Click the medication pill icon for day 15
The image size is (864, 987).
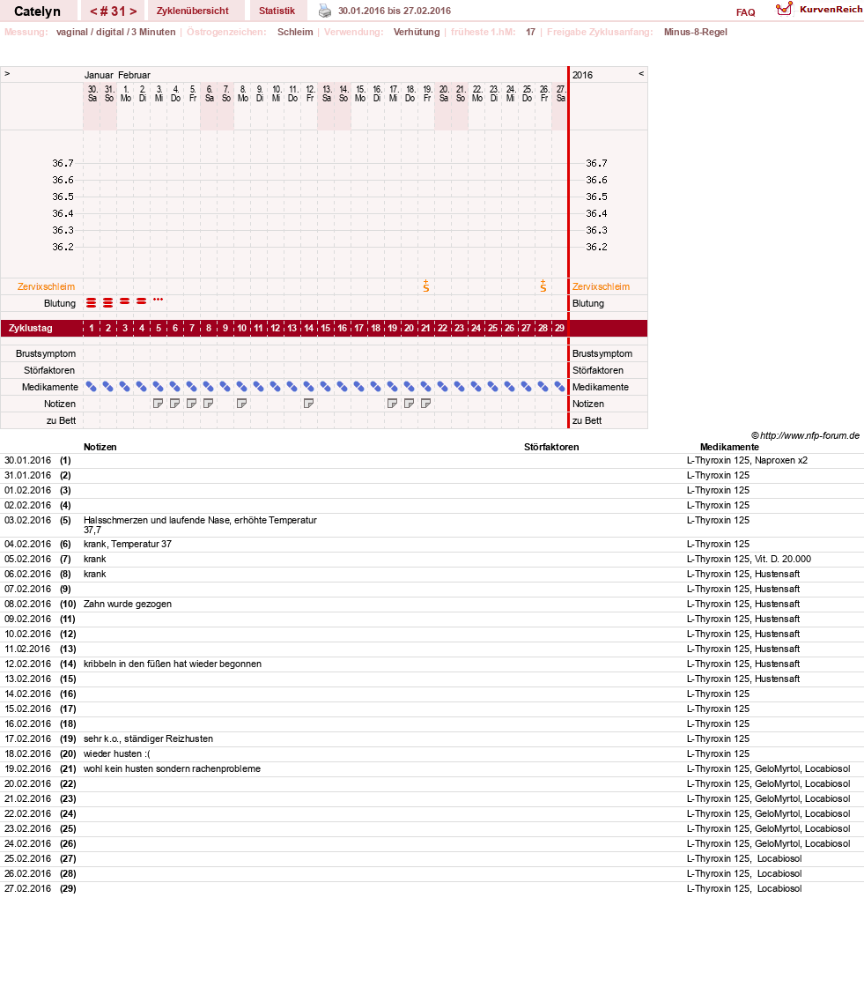325,387
